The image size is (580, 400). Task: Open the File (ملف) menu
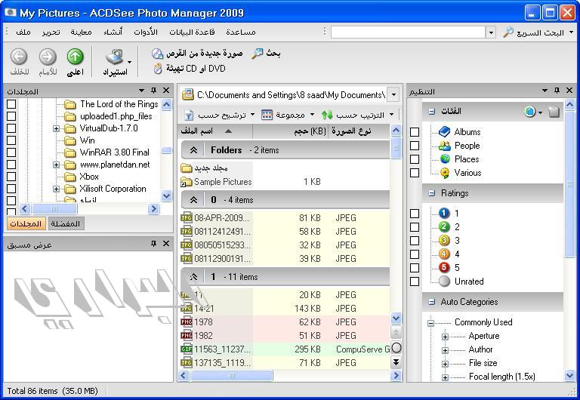pos(23,32)
